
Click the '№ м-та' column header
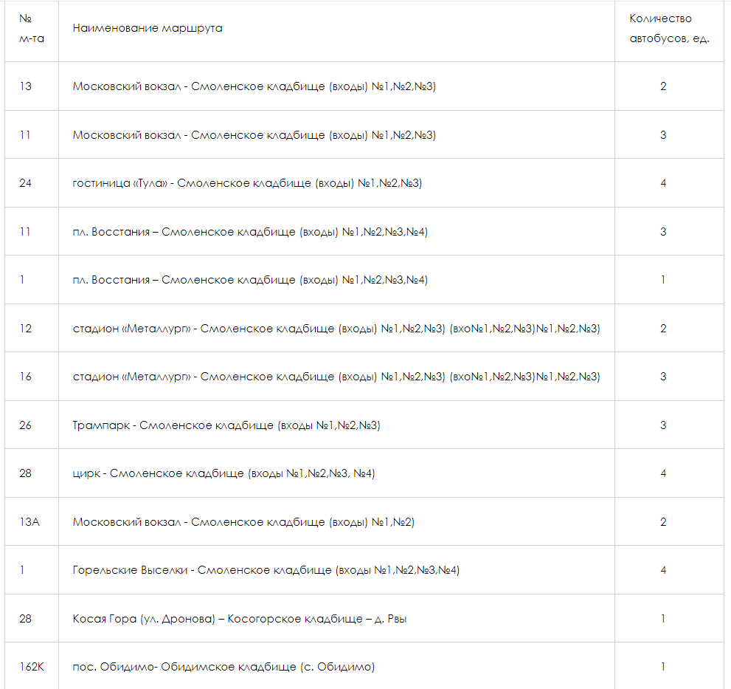click(31, 28)
